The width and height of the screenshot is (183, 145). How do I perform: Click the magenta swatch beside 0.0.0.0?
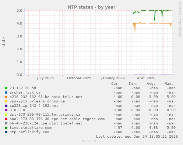6,110
